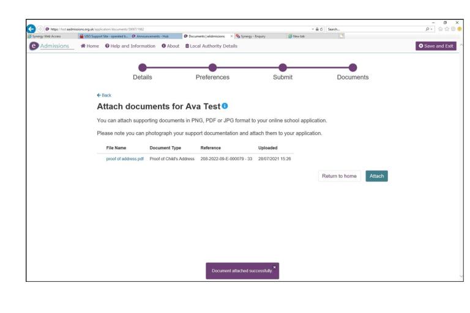Screen dimensions: 470x313
Task: Click Proof of Child's Address cell
Action: point(172,159)
